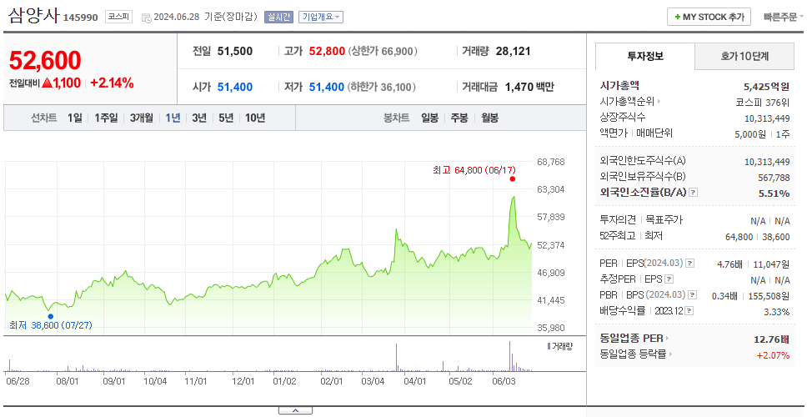
Task: Open the 동일업종 등락률 link
Action: coord(636,354)
